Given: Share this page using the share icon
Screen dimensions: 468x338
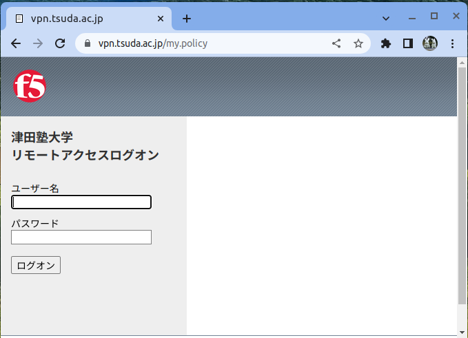Looking at the screenshot, I should [x=336, y=43].
